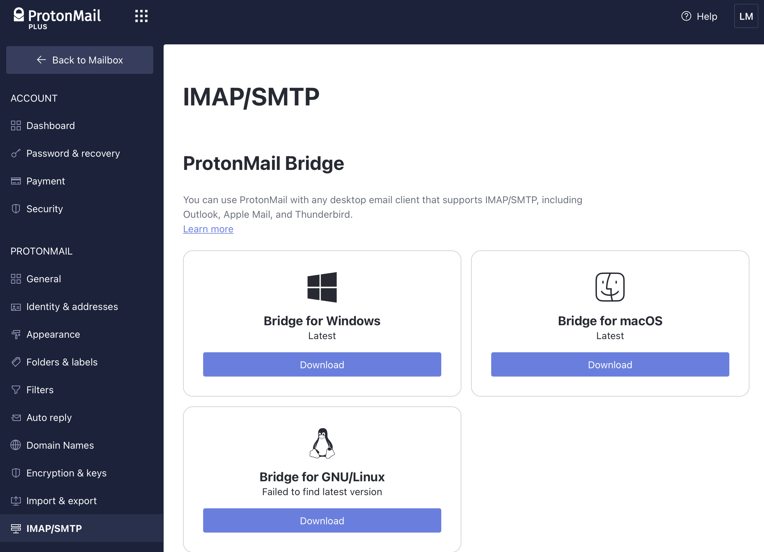Click the Payment card icon

point(16,181)
